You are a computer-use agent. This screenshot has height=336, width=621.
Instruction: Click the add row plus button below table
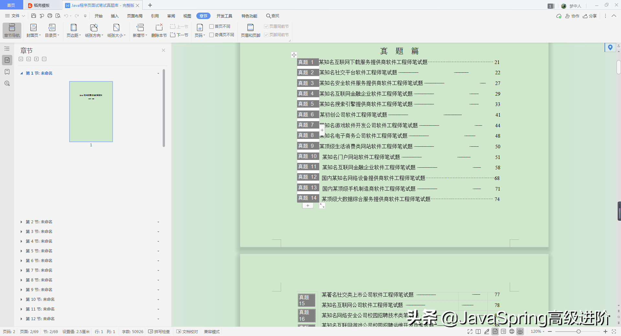(x=308, y=206)
